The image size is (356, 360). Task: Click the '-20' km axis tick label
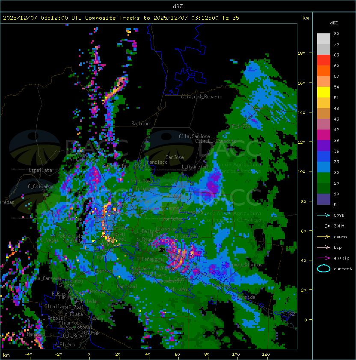58,354
